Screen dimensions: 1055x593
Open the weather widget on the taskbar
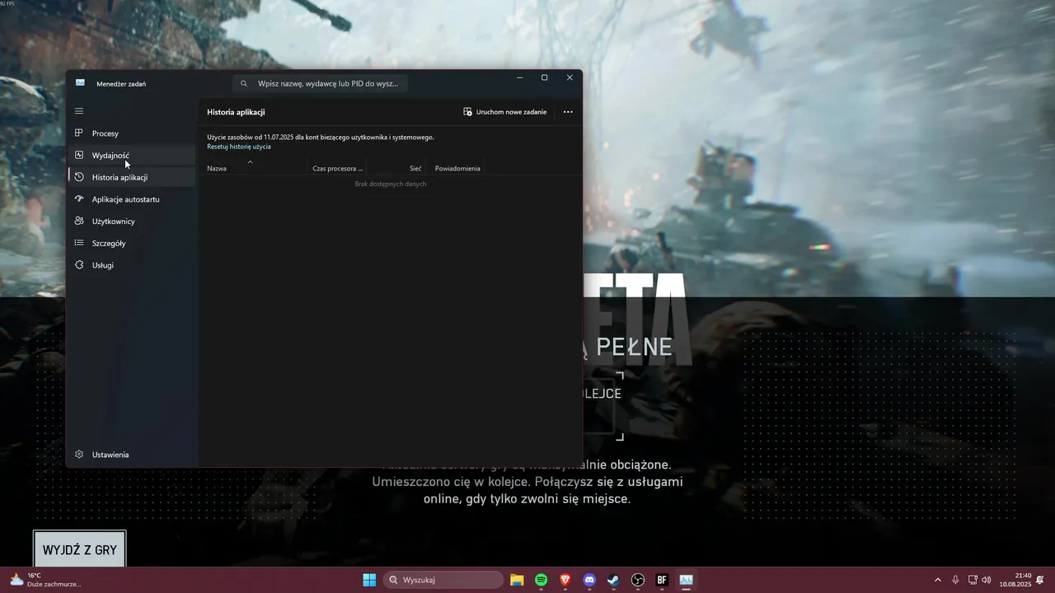pyautogui.click(x=45, y=580)
